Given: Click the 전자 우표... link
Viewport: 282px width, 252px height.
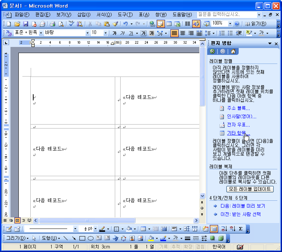Looking at the screenshot, I should pyautogui.click(x=238, y=125).
